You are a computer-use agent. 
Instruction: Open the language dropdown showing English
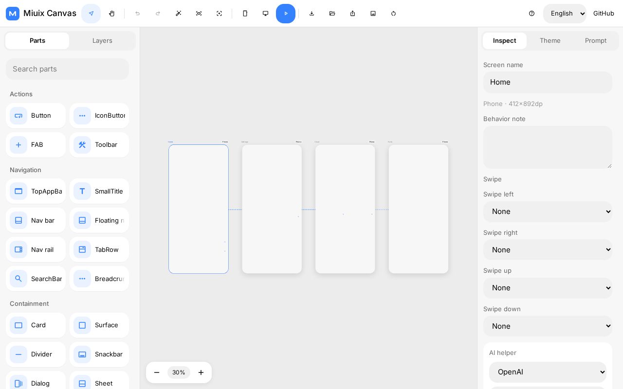565,14
